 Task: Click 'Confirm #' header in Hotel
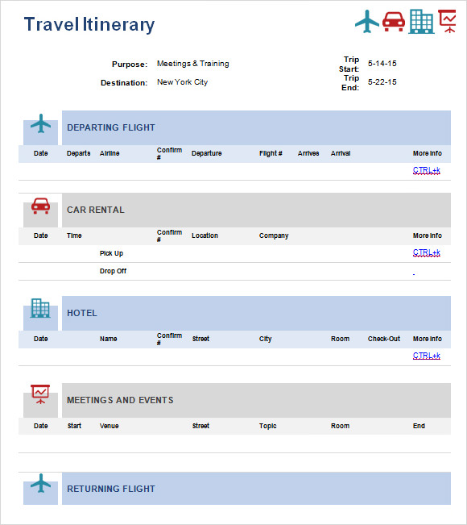pos(169,339)
